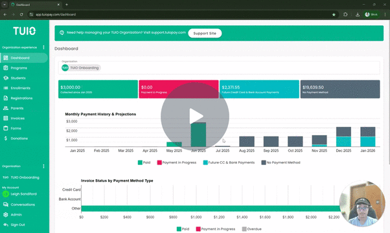
Task: Select Registrations in the sidebar
Action: coord(21,98)
